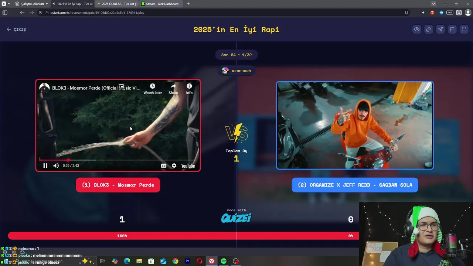Viewport: 473px width, 266px height.
Task: Open the Çalışma Alanları workspaces dropdown
Action: tap(31, 4)
